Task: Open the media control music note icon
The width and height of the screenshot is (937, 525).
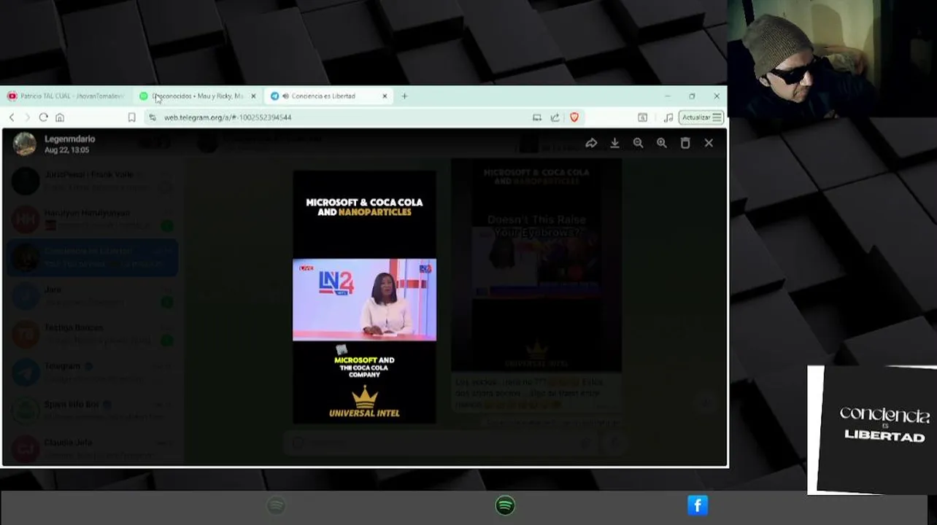Action: coord(668,117)
